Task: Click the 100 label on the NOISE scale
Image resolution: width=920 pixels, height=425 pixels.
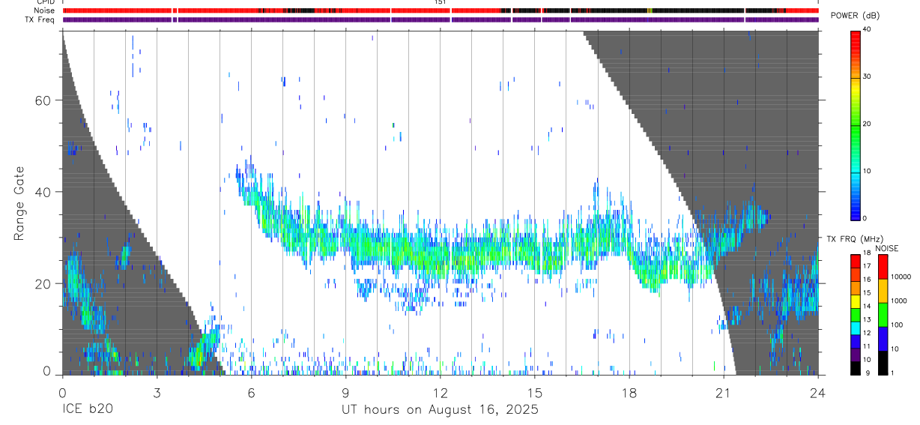Action: (897, 325)
